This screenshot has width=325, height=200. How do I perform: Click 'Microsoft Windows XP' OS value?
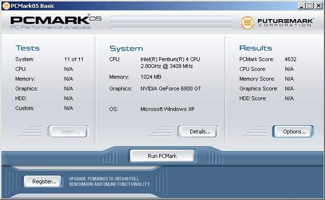coord(167,109)
